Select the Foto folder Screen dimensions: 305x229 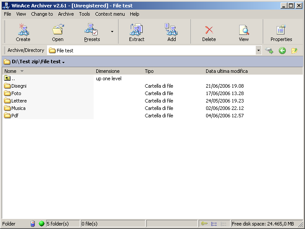(16, 93)
